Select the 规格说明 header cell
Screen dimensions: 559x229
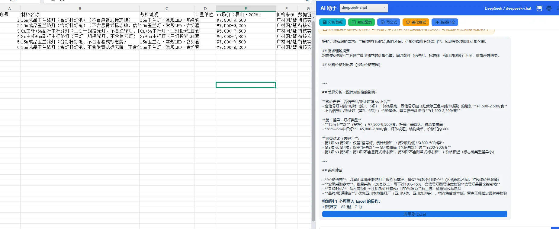click(167, 14)
